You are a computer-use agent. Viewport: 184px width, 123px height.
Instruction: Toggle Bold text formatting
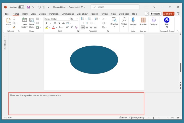46,23
